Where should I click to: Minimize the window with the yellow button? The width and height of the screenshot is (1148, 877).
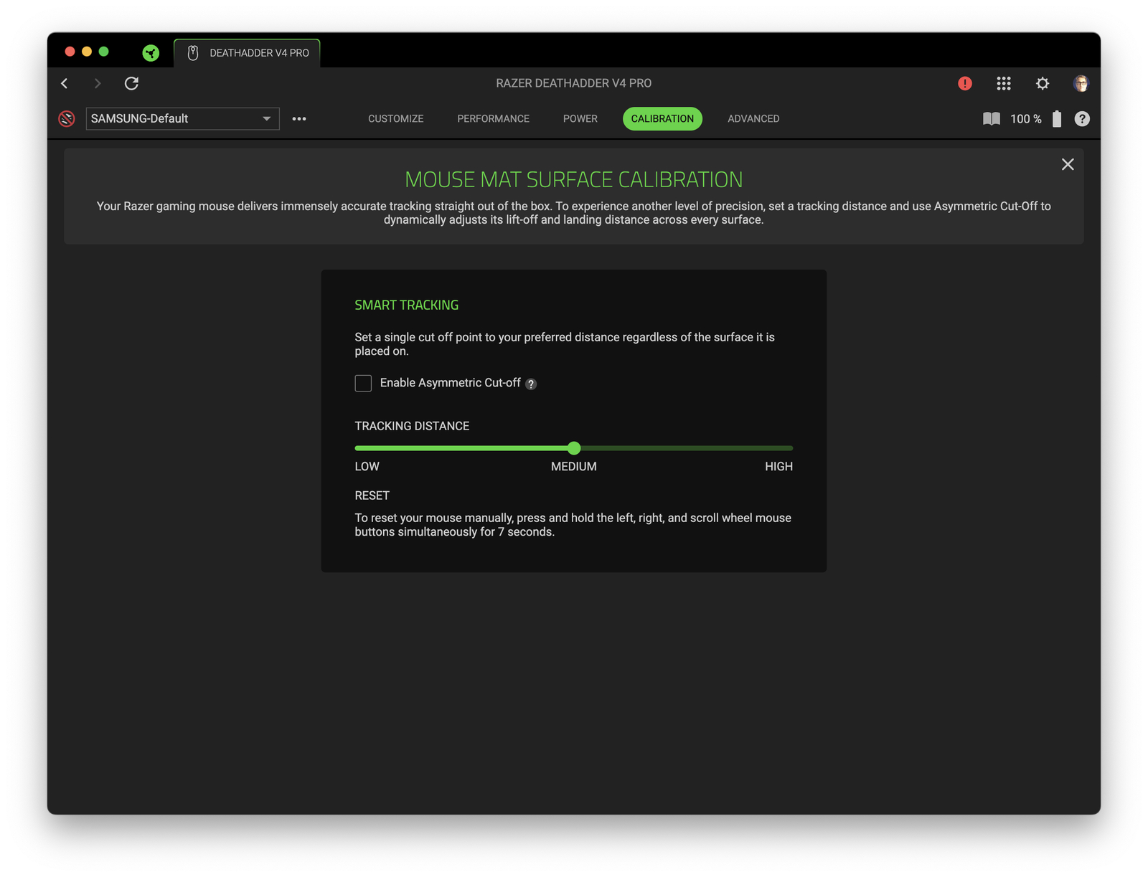(x=87, y=52)
